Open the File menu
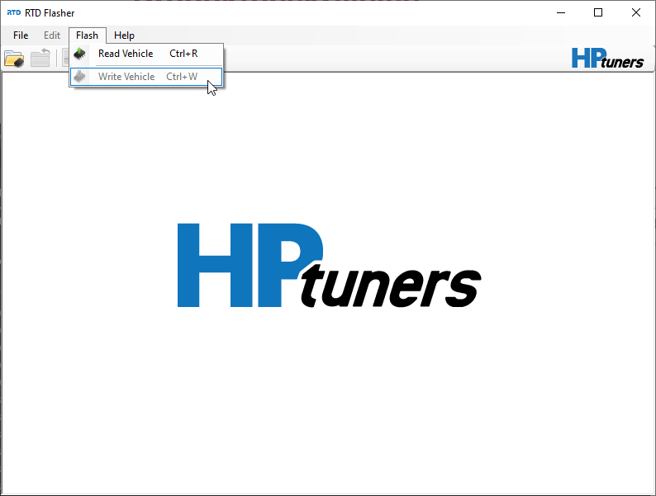The height and width of the screenshot is (496, 656). [21, 35]
